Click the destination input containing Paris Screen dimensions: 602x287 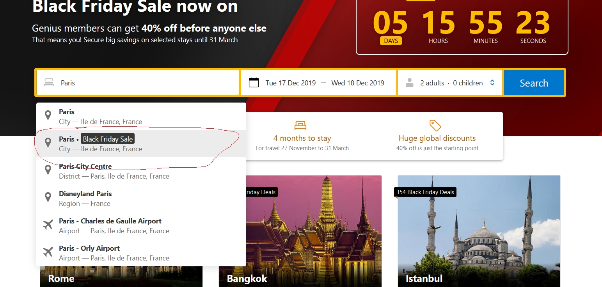(x=138, y=83)
